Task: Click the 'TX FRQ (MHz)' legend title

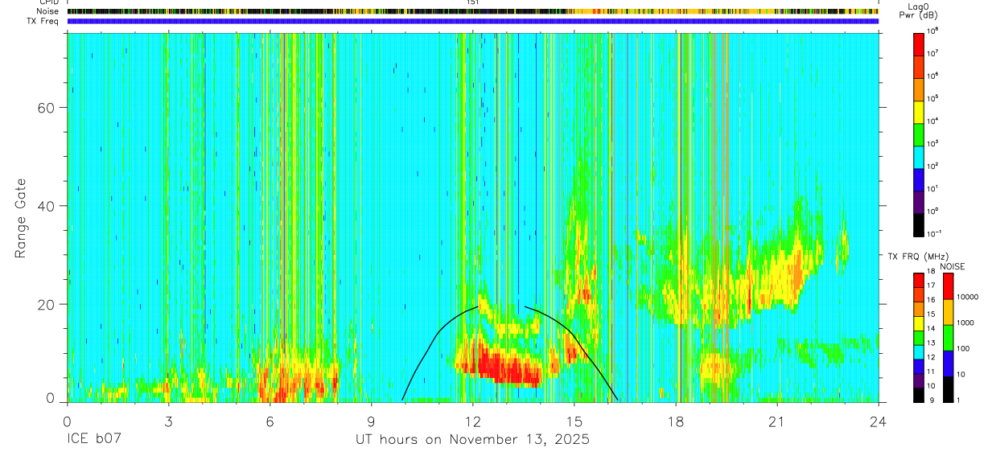Action: (x=919, y=257)
